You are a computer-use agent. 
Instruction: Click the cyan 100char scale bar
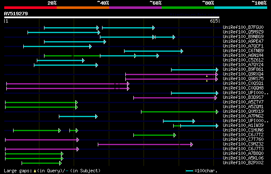189,171
